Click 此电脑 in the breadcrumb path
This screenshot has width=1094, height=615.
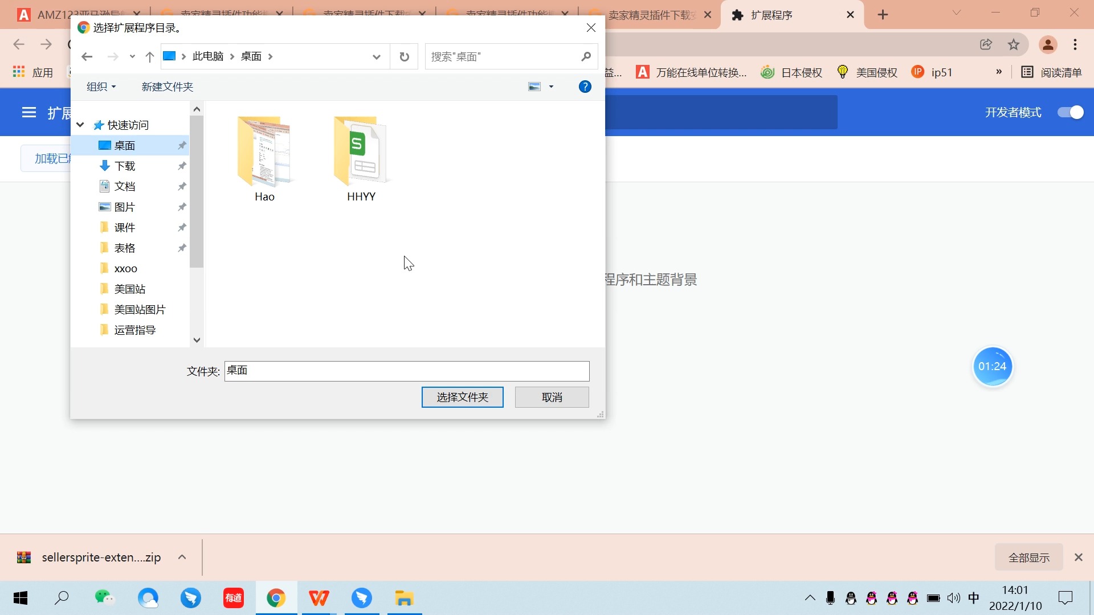tap(208, 56)
